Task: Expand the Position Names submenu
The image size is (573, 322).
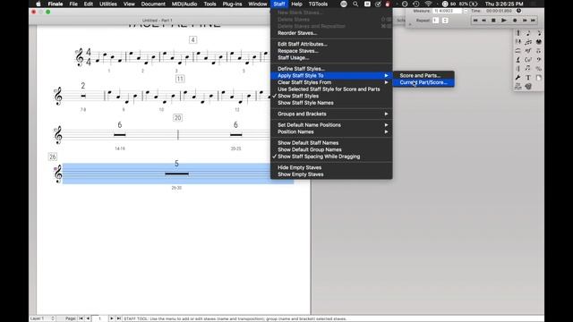Action: point(331,131)
